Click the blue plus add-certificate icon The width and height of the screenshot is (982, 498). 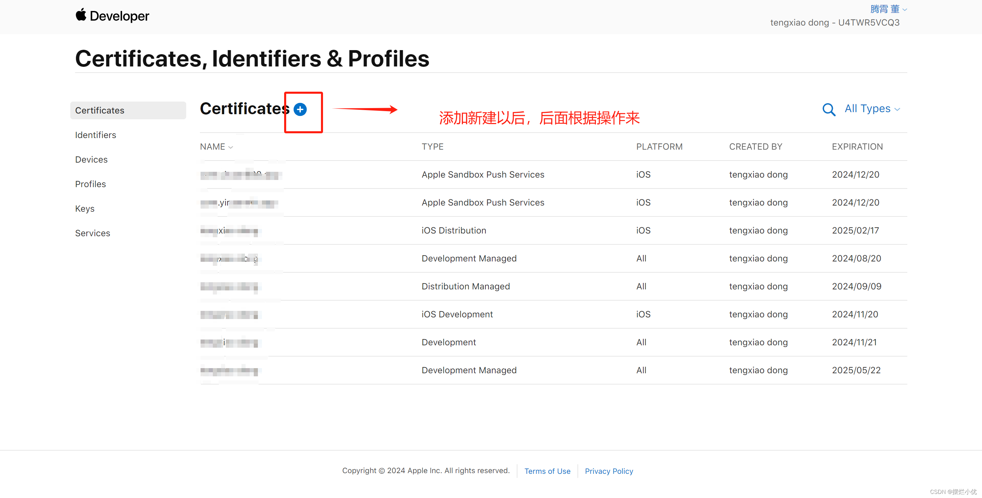pyautogui.click(x=300, y=110)
